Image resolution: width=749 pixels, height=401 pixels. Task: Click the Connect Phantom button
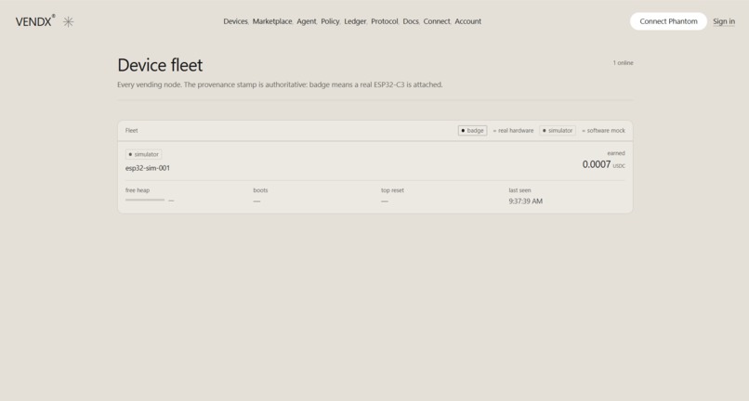pos(668,21)
